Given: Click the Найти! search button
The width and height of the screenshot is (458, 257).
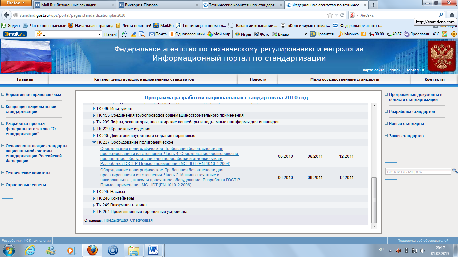Looking at the screenshot, I should (x=111, y=34).
